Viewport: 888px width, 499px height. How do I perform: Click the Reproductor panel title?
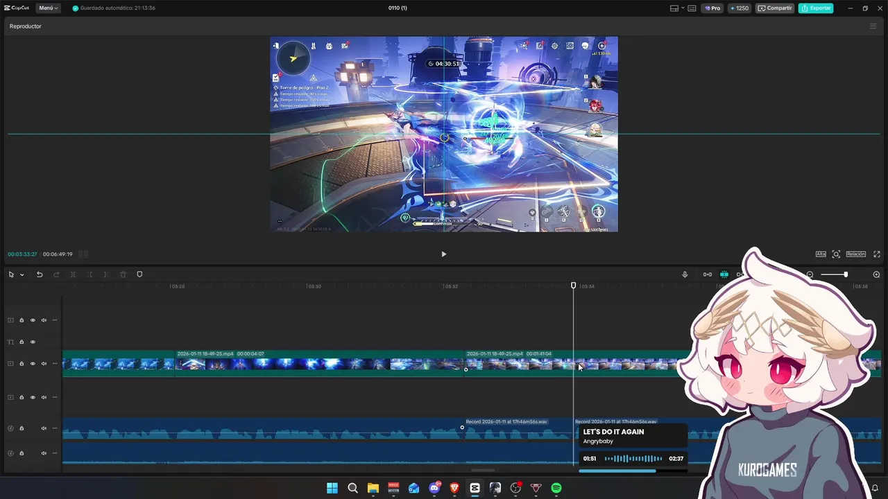click(x=26, y=26)
